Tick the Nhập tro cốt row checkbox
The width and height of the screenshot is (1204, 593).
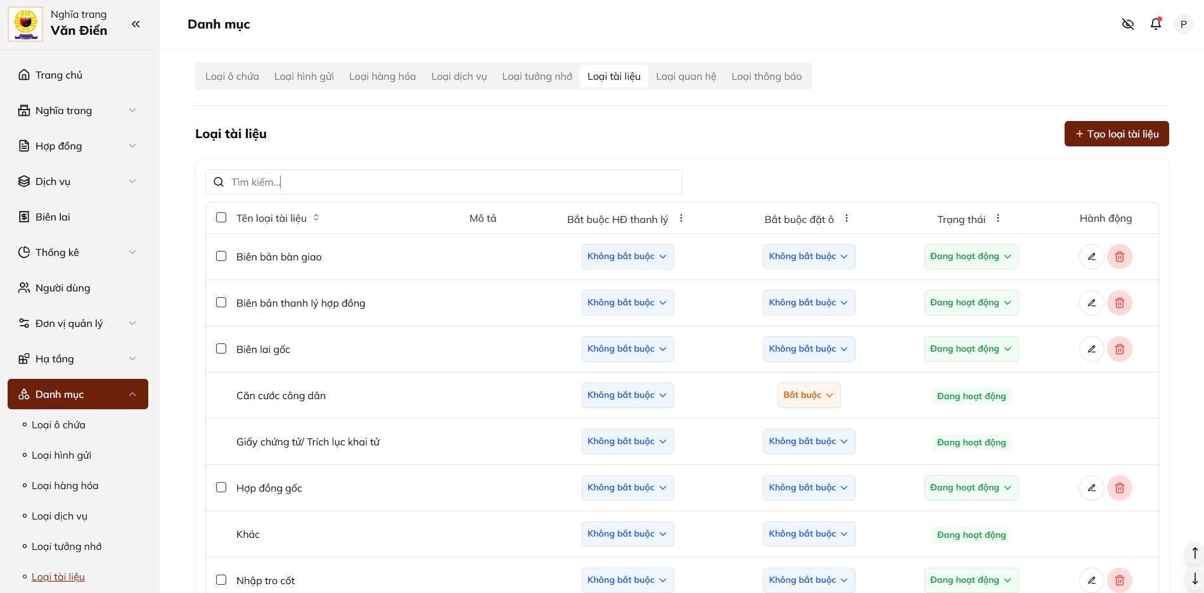pyautogui.click(x=221, y=580)
